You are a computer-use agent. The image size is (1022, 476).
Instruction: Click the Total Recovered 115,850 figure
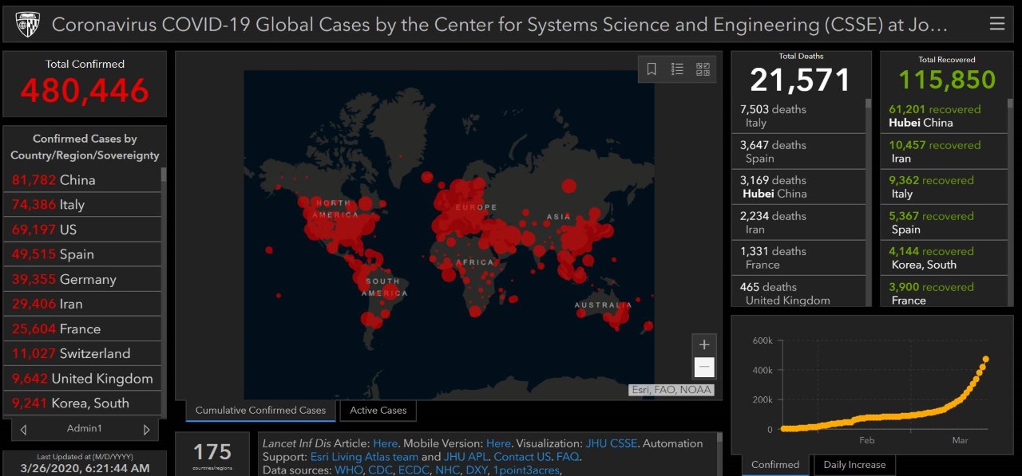[947, 80]
